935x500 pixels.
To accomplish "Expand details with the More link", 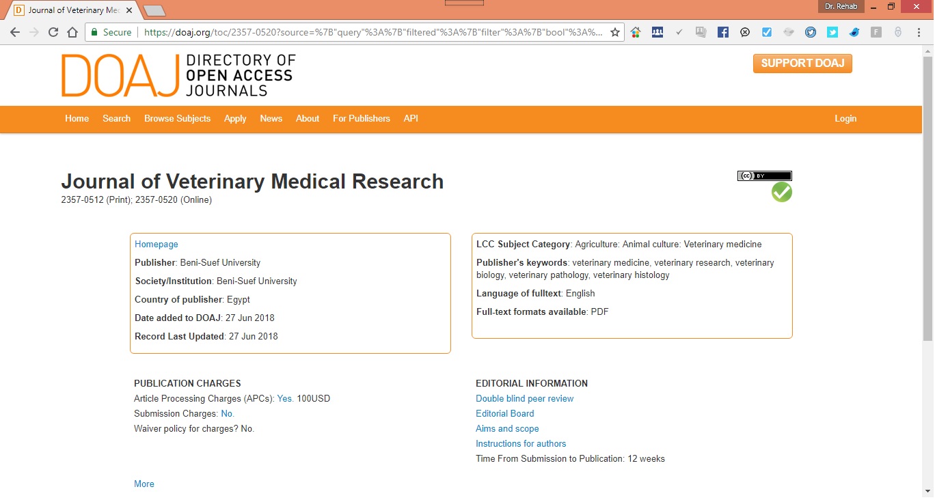I will [x=144, y=484].
